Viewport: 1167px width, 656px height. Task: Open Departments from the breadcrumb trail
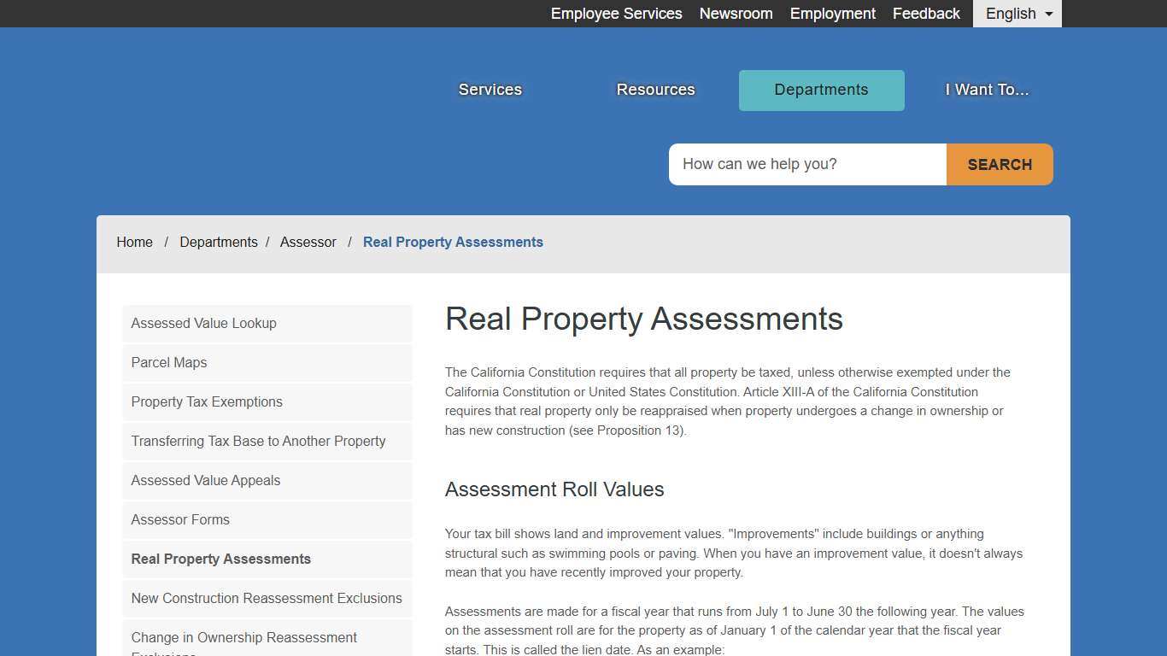tap(219, 242)
